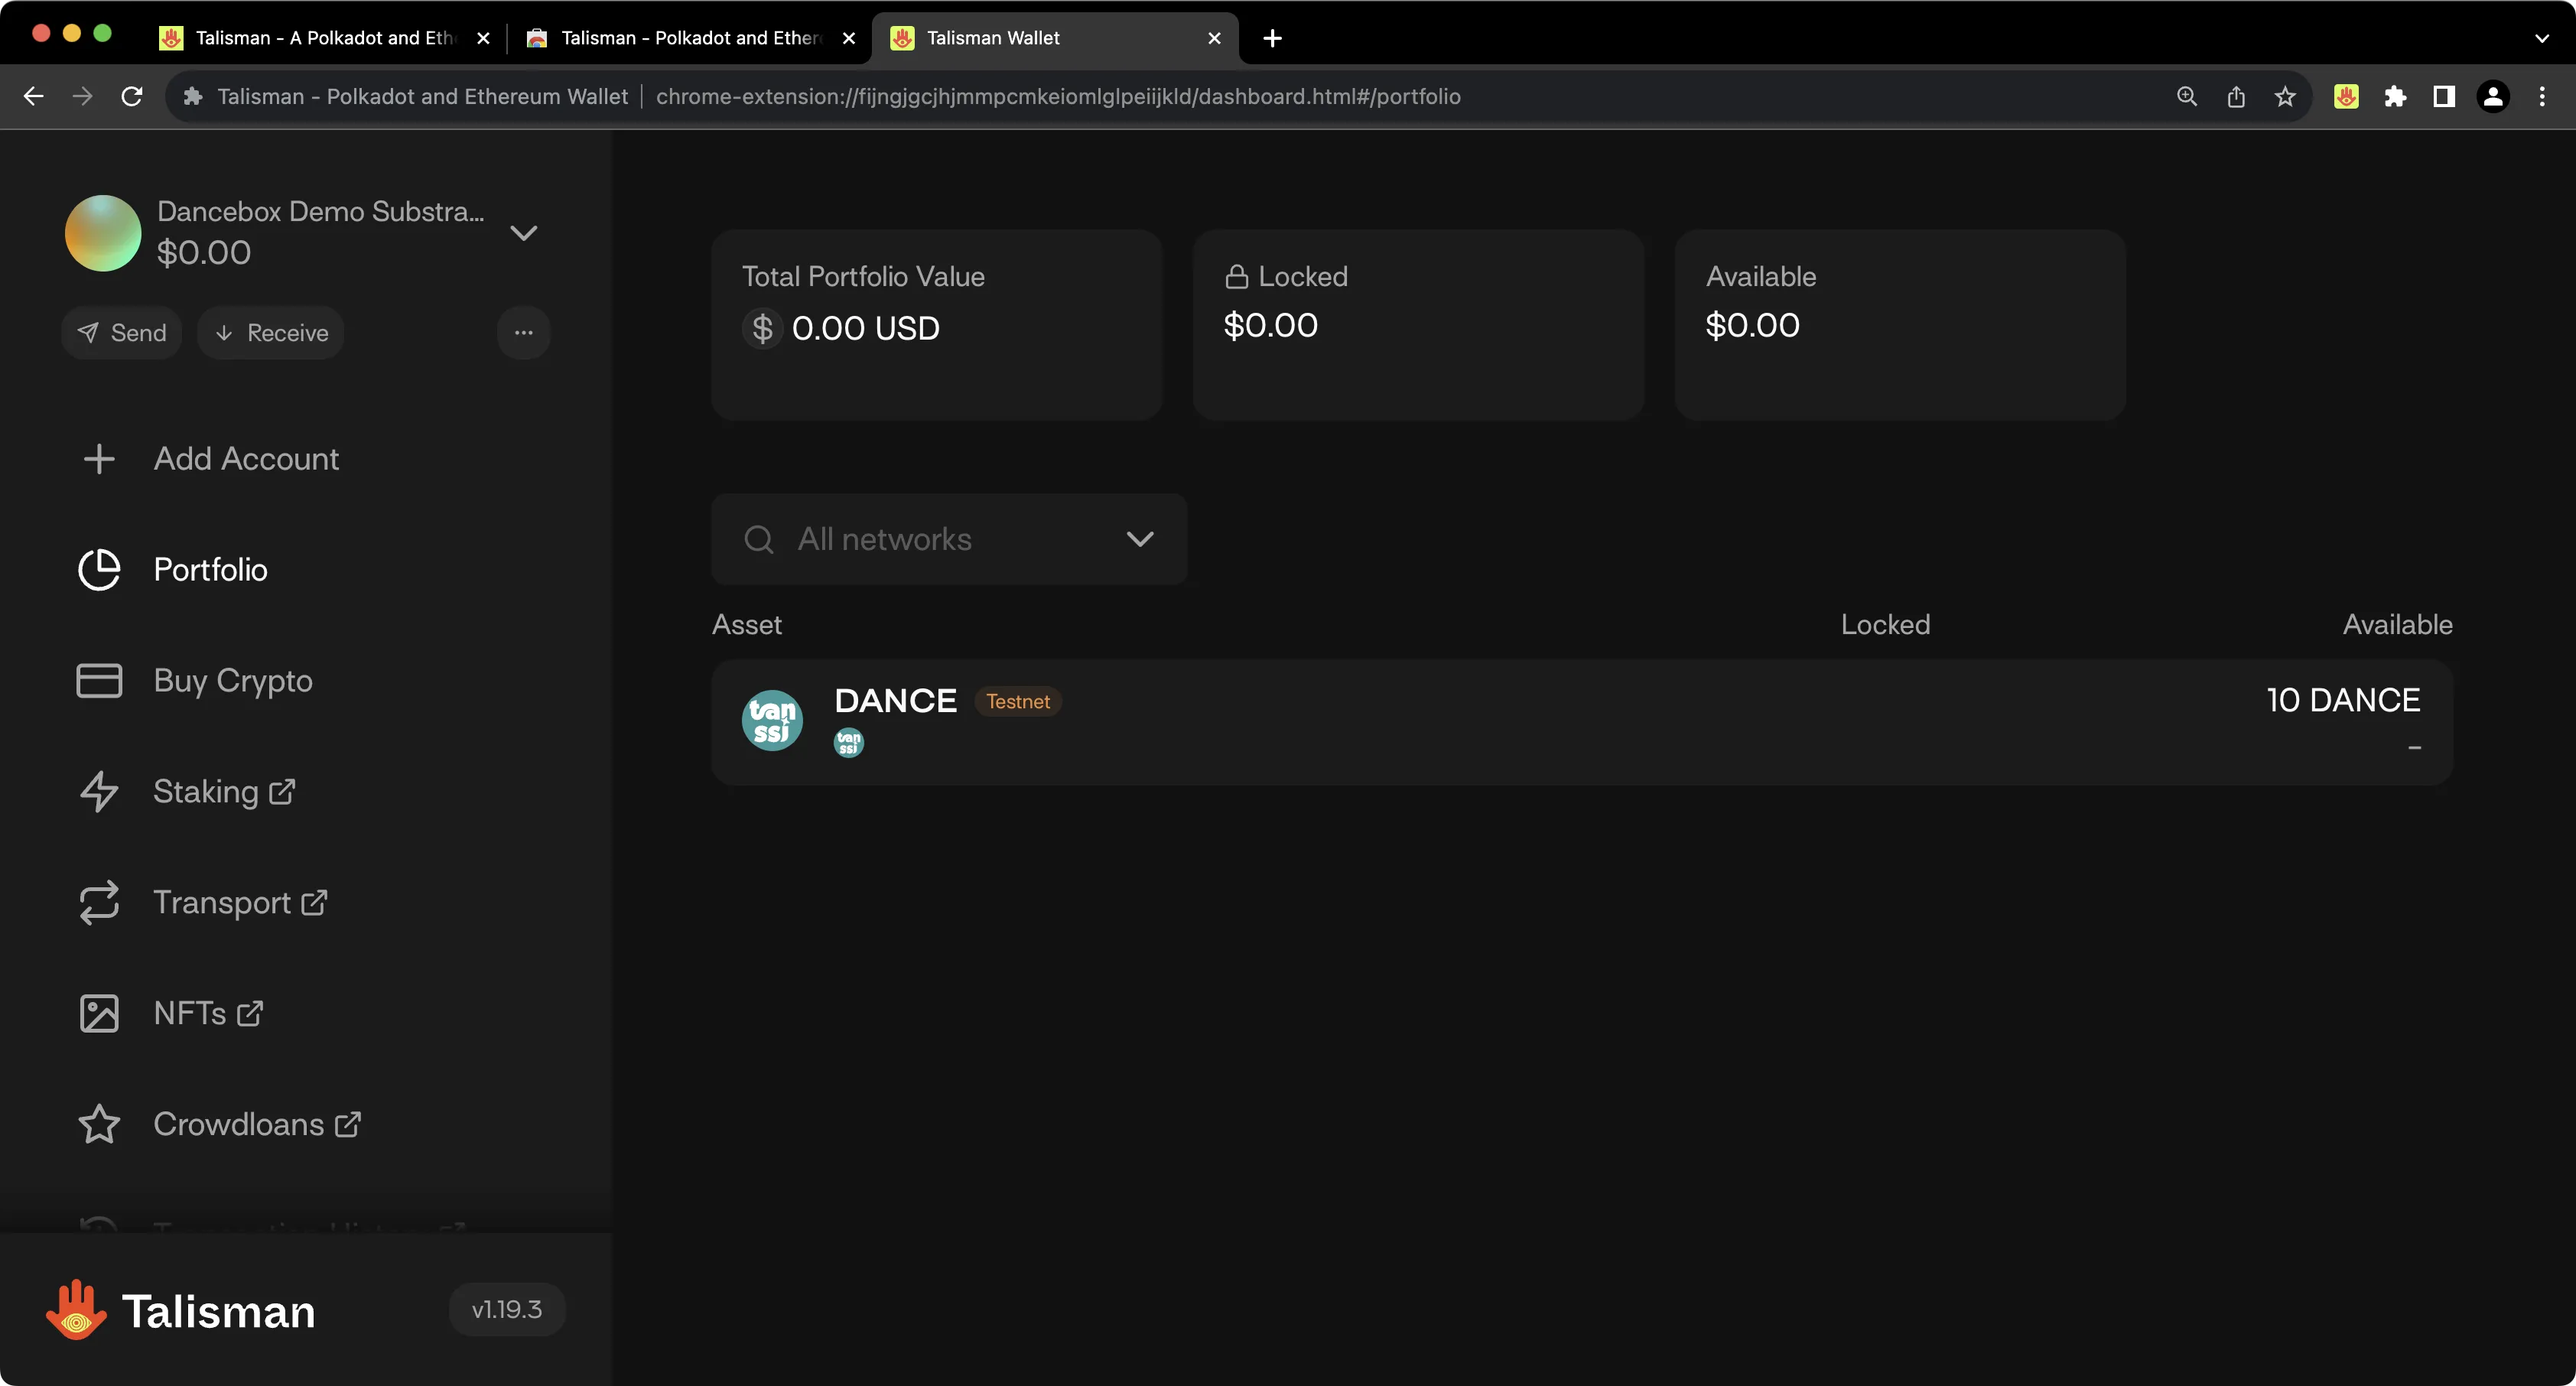The height and width of the screenshot is (1386, 2576).
Task: Expand the tab search chevron
Action: (x=2541, y=38)
